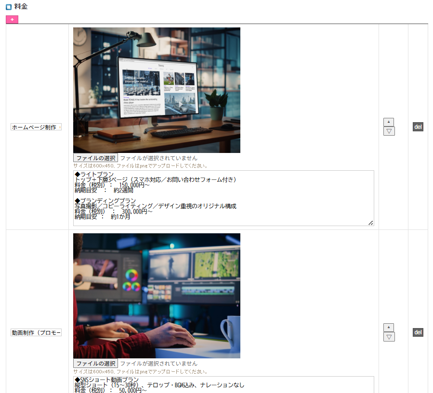
Task: Delete the 動画制作 row with del
Action: (x=418, y=332)
